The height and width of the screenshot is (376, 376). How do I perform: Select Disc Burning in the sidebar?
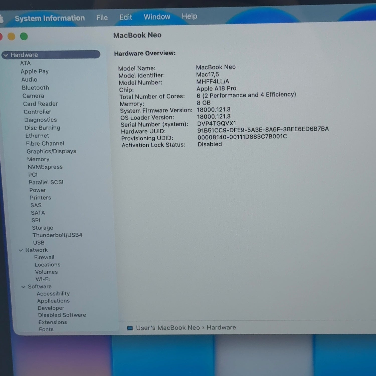coord(42,128)
